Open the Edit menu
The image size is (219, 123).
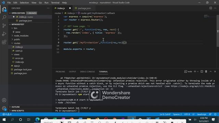pyautogui.click(x=15, y=3)
